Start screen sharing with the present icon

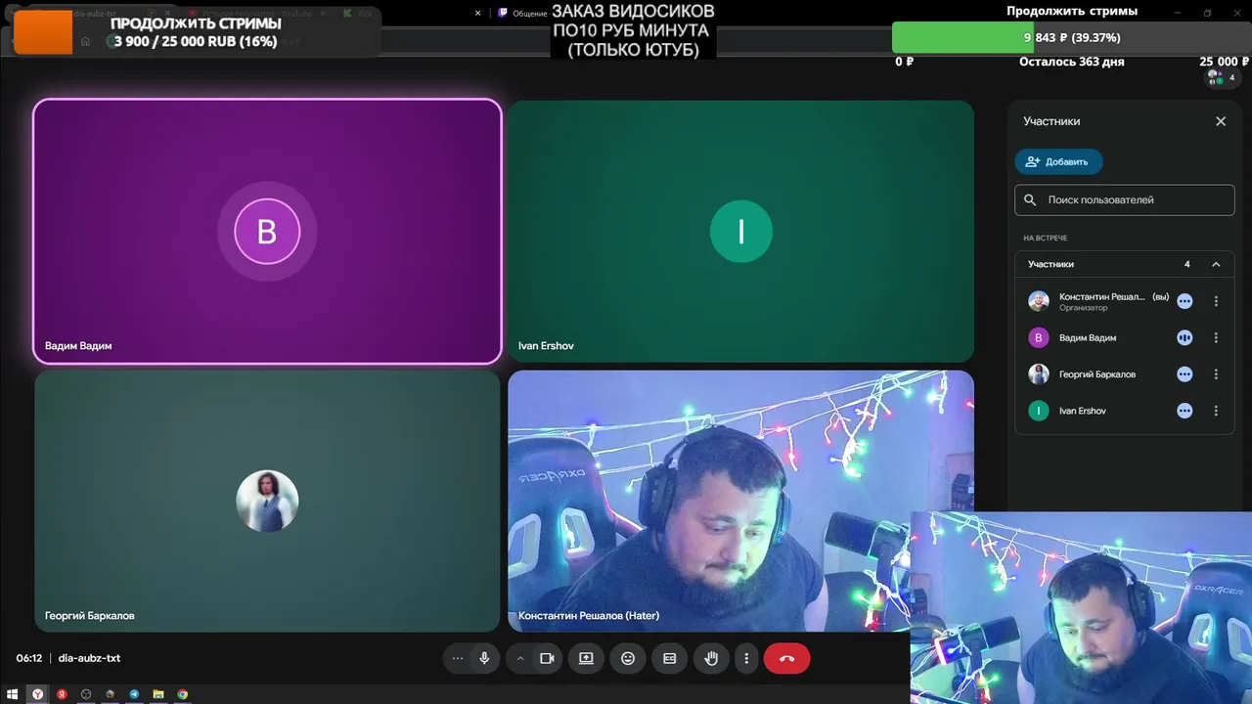point(586,658)
